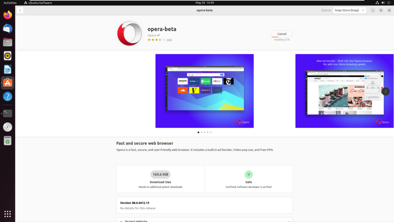394x222 pixels.
Task: Click the 'Installing 32%' status text
Action: [x=282, y=40]
